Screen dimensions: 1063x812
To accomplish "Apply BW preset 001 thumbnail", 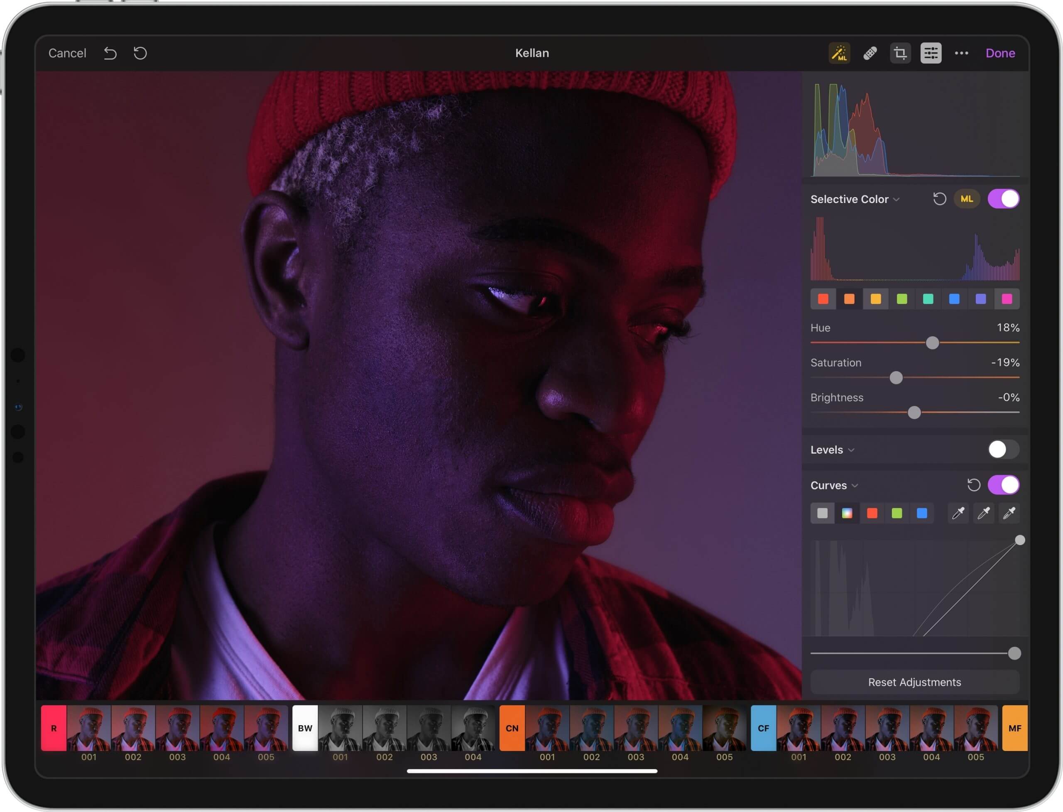I will 340,728.
